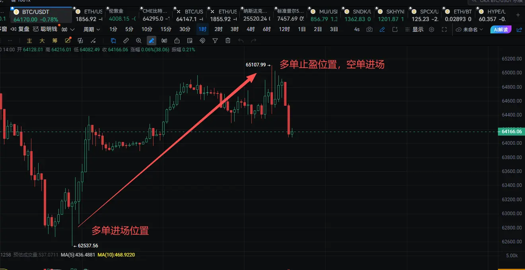
Task: Switch to the 1日 timeframe
Action: pos(302,29)
